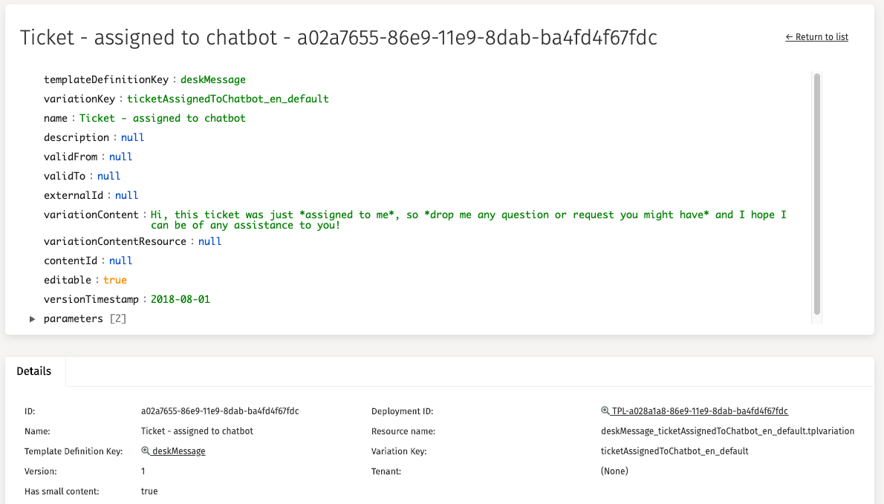Expand the parameters node triangle
Image resolution: width=884 pixels, height=504 pixels.
click(32, 319)
